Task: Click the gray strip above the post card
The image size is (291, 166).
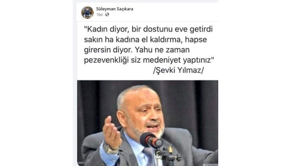Action: tap(145, 1)
